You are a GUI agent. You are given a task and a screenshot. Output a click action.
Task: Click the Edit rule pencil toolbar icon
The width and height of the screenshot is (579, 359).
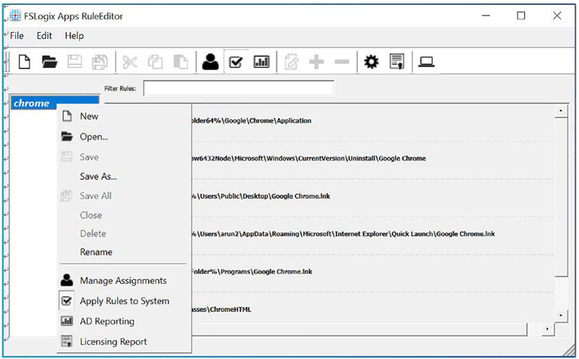click(x=292, y=62)
